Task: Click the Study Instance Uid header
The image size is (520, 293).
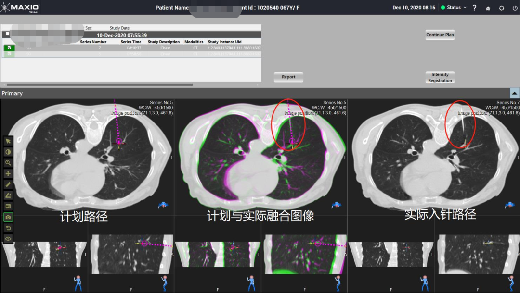Action: pyautogui.click(x=224, y=42)
